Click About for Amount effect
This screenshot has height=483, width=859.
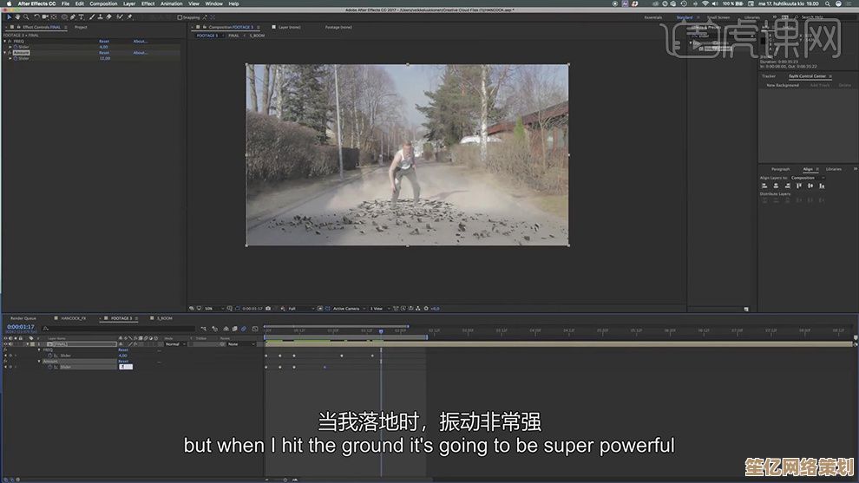click(x=141, y=53)
